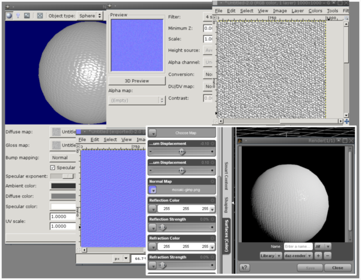This screenshot has height=280, width=361.
Task: Open Image menu in top-right GIMP window
Action: click(280, 11)
